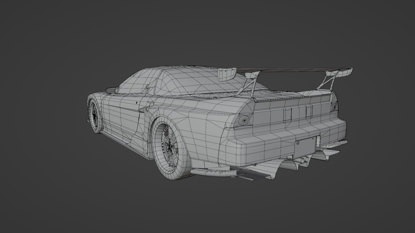
Task: Click the driver side mirror
Action: pyautogui.click(x=112, y=90)
